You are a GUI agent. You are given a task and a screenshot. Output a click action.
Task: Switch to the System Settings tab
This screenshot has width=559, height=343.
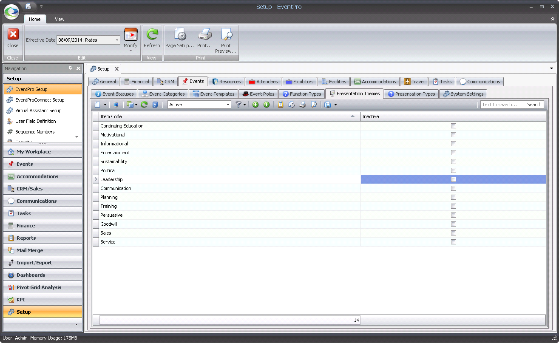pos(463,94)
